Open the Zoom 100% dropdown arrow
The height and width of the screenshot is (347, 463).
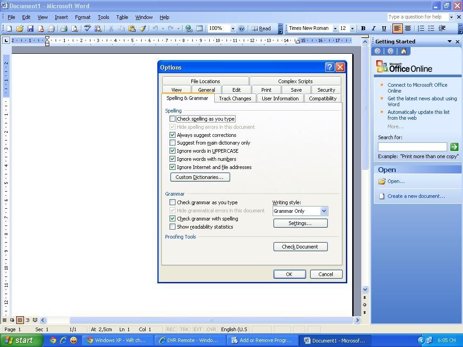click(x=233, y=28)
